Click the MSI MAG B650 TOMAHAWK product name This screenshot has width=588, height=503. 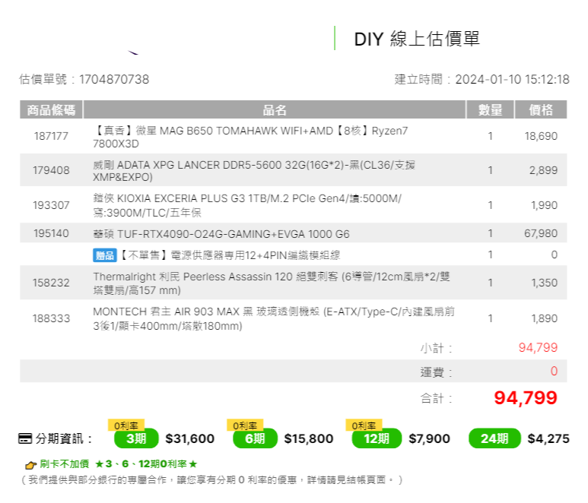tap(250, 137)
